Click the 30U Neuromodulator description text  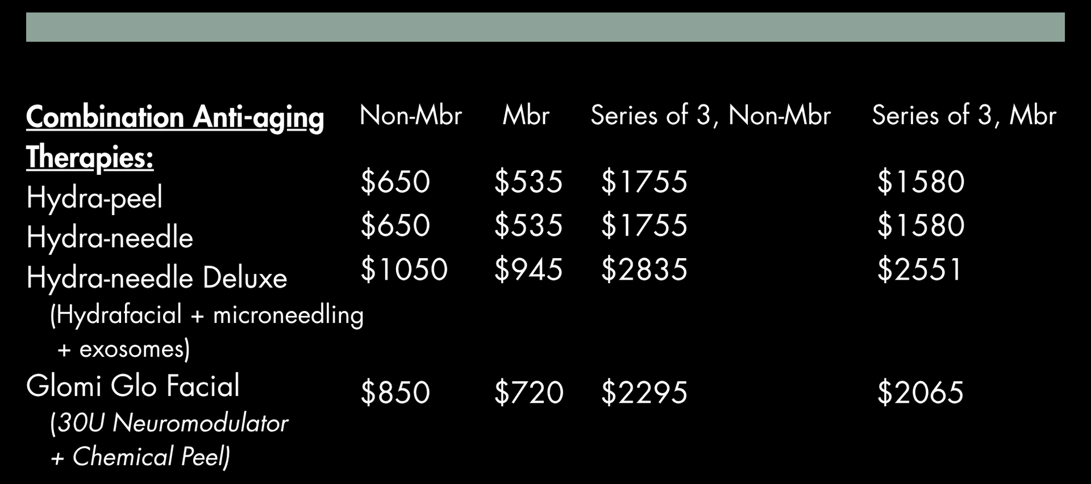coord(169,424)
